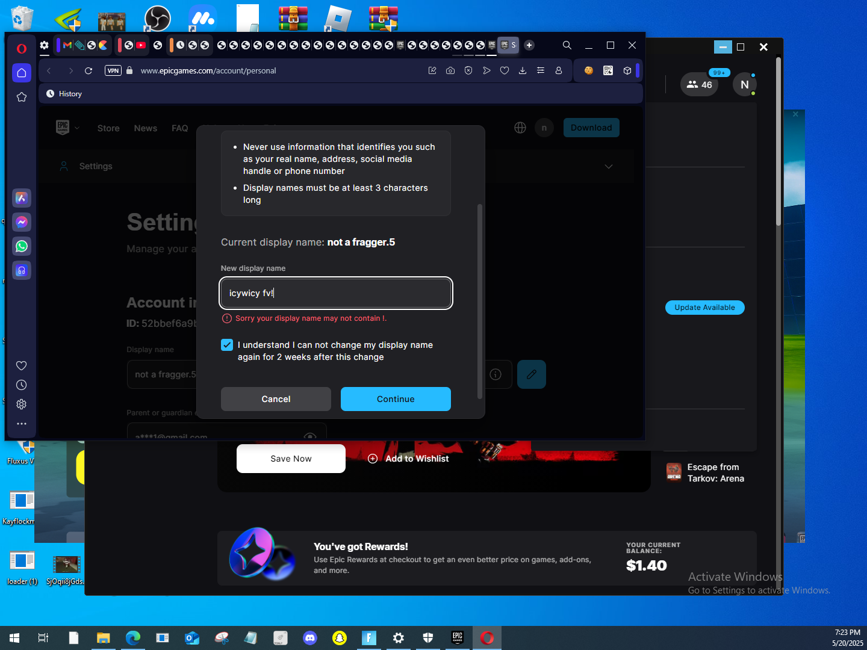Add page to bookmarks heart icon
Screen dimensions: 867x650
[505, 70]
